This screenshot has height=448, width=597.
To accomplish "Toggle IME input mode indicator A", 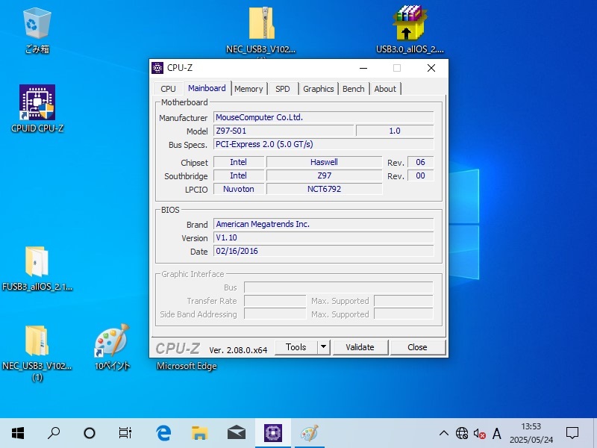I will pos(496,433).
